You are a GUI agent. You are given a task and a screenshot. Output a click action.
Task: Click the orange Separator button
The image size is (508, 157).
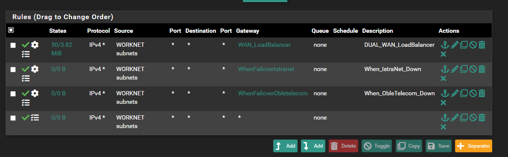473,146
